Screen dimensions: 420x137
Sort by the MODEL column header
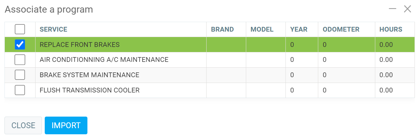(x=262, y=30)
